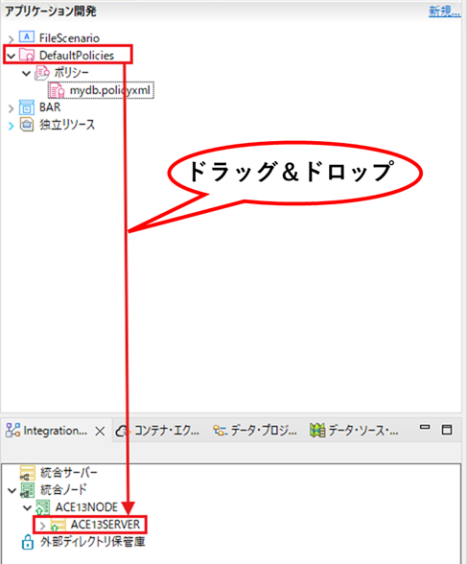Click the コンテナ・エク... cloud icon
This screenshot has height=564, width=467.
pos(123,431)
